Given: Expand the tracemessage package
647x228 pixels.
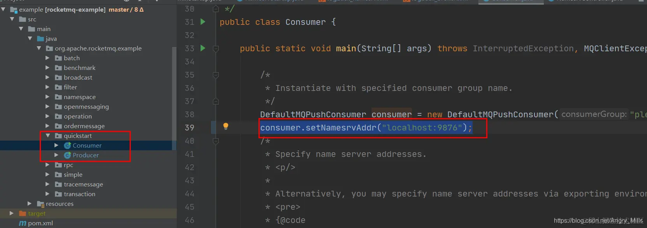Looking at the screenshot, I should tap(47, 184).
